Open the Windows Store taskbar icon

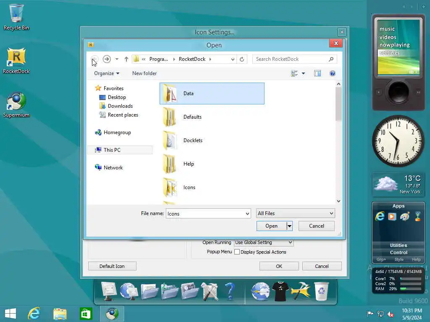click(86, 314)
